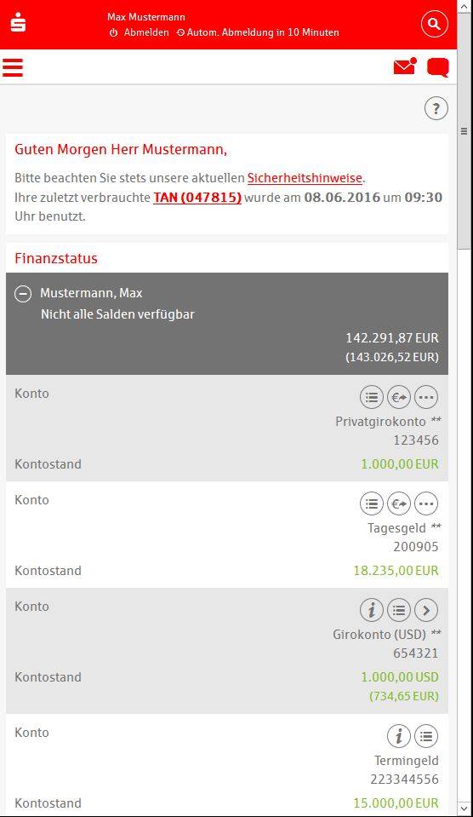473x817 pixels.
Task: Show transactions list for Tagesgeld
Action: pos(372,503)
